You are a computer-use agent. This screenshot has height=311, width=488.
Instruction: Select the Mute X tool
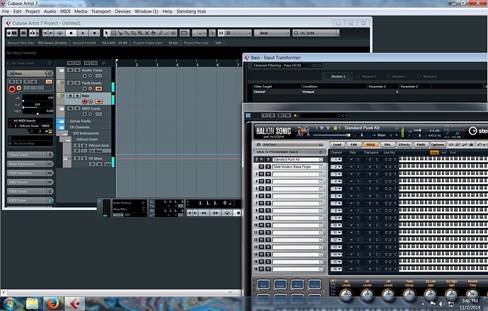click(x=147, y=33)
